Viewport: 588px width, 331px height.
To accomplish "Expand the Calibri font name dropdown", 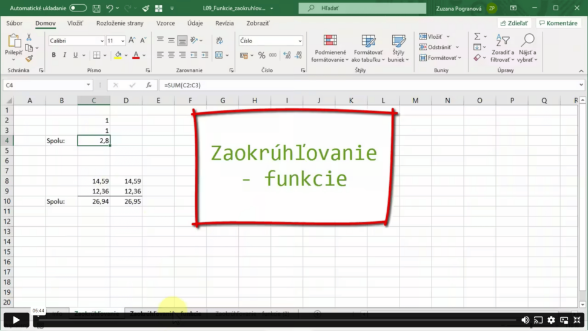I will pyautogui.click(x=101, y=41).
